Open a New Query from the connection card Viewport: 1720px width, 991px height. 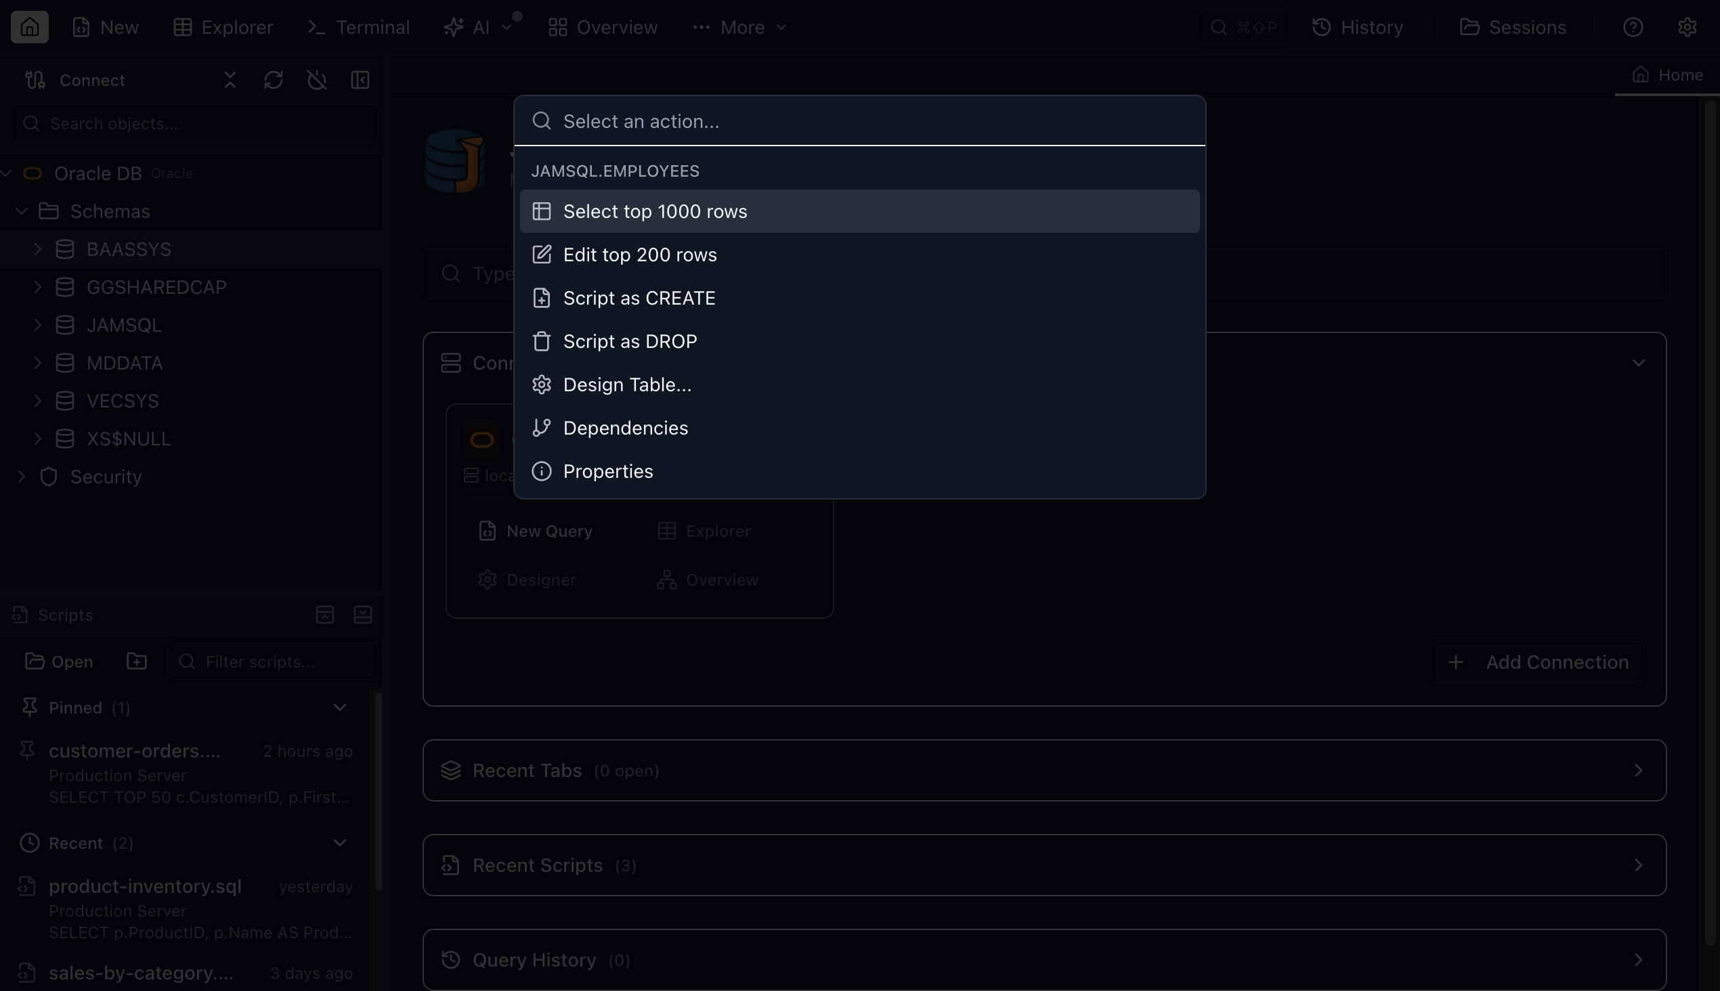[535, 531]
